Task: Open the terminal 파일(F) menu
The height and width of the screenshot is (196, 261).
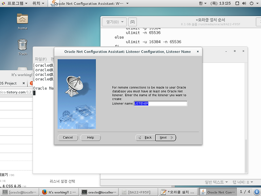Action: [41, 59]
